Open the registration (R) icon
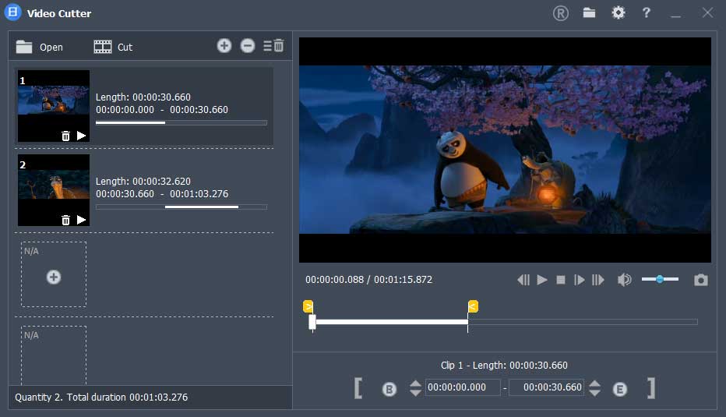Screen dimensions: 726x417 point(560,13)
